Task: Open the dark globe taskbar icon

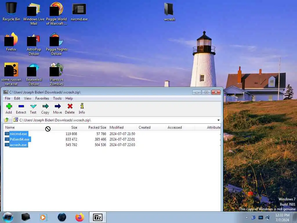Action: tap(62, 217)
